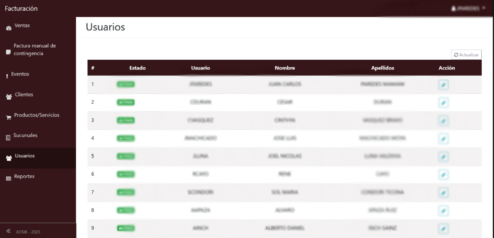The height and width of the screenshot is (238, 494).
Task: Click edit pencil icon in row 9
Action: [x=443, y=228]
